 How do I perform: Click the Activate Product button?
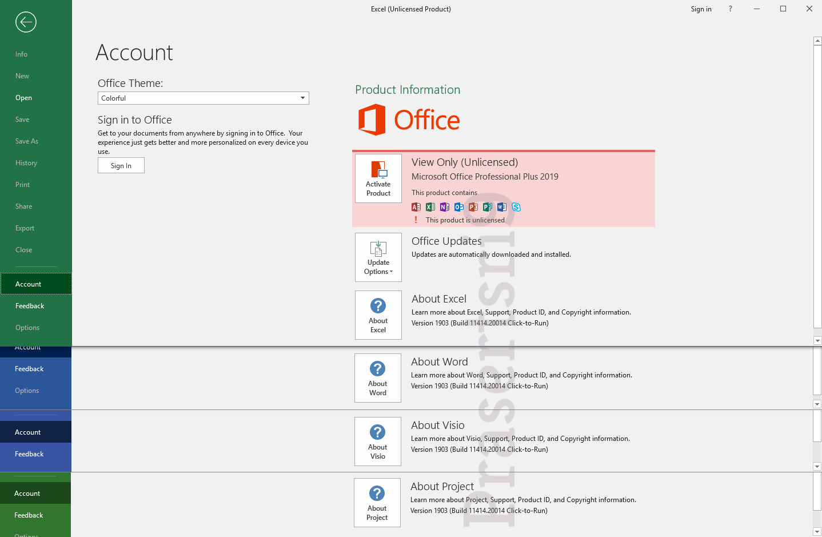click(x=378, y=178)
